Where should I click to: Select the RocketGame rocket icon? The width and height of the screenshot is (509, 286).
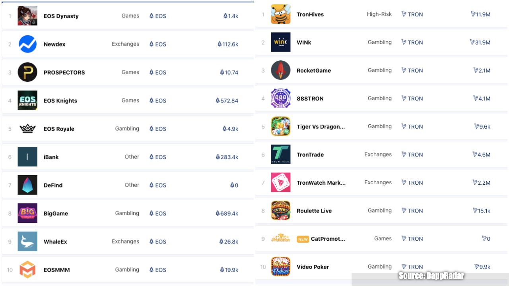click(280, 70)
